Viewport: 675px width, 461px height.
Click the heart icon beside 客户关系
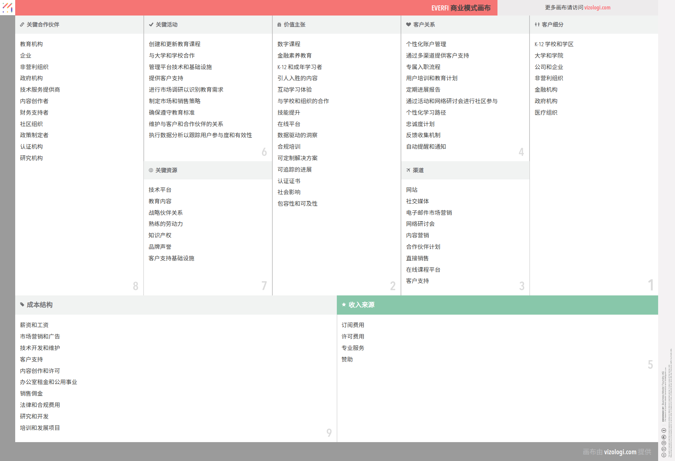coord(408,25)
